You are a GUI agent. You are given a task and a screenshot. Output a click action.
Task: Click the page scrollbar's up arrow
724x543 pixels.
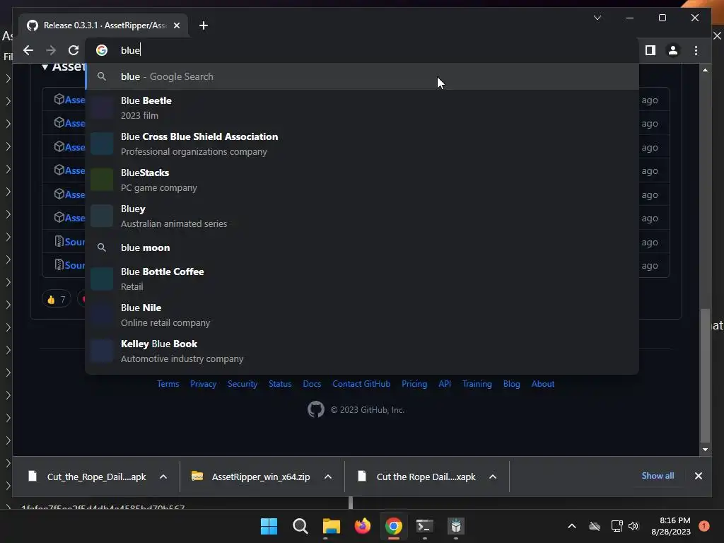click(705, 70)
